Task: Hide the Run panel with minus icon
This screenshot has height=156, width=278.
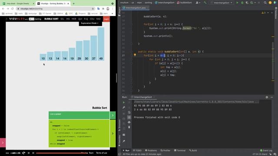Action: [x=271, y=97]
